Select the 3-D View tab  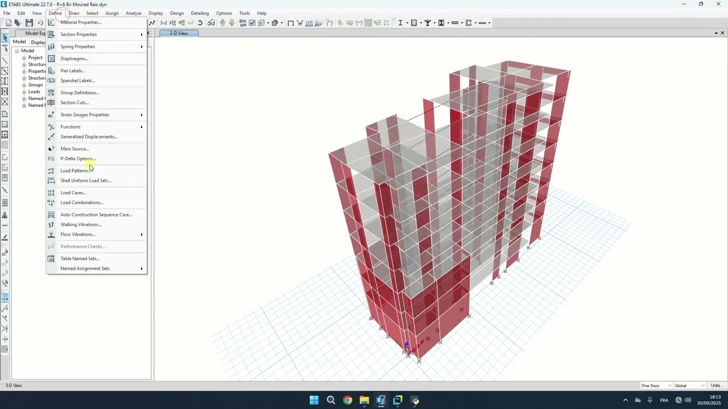(179, 34)
